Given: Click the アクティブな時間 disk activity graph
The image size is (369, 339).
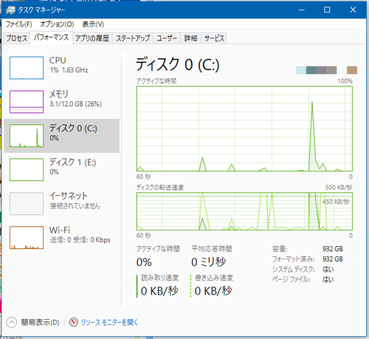Looking at the screenshot, I should click(x=244, y=129).
